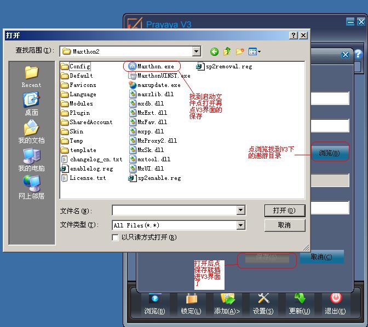Select MxUI.dll file

146,168
